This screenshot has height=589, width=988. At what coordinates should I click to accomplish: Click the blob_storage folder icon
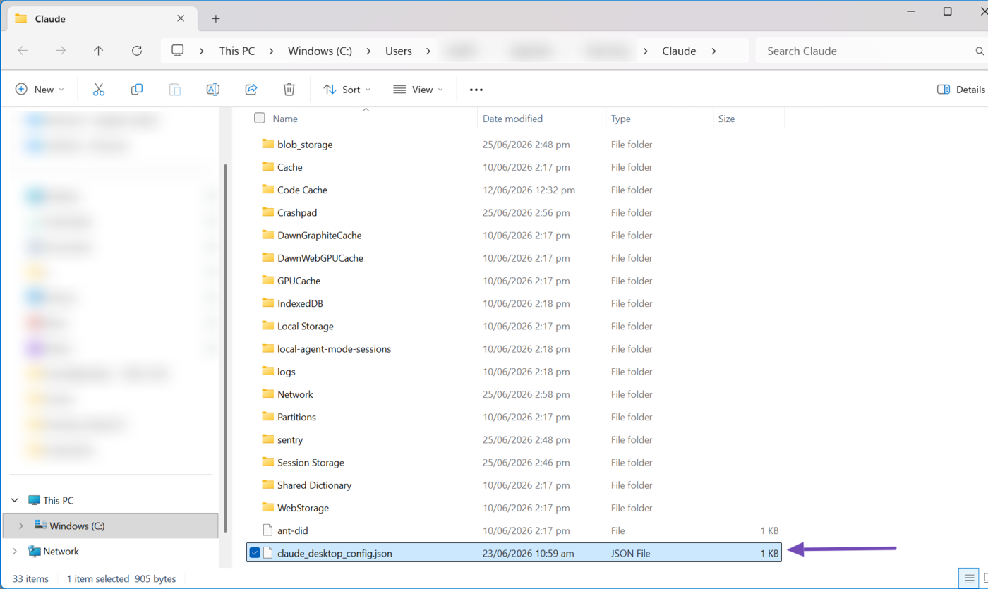(x=267, y=144)
